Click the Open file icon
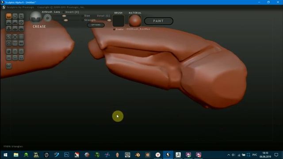 (x=21, y=51)
